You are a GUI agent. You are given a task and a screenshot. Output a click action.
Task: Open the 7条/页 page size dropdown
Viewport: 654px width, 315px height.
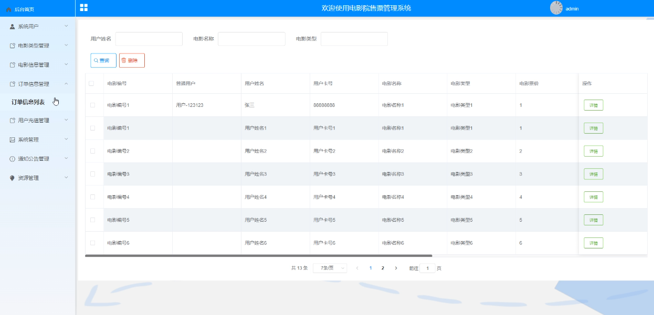click(x=330, y=268)
